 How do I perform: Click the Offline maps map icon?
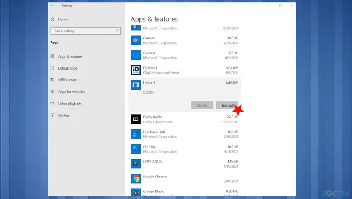[x=52, y=80]
